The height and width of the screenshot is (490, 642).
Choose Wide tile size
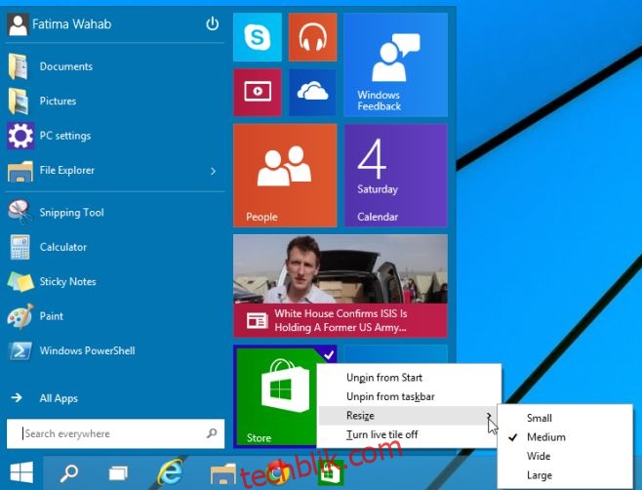[x=565, y=456]
